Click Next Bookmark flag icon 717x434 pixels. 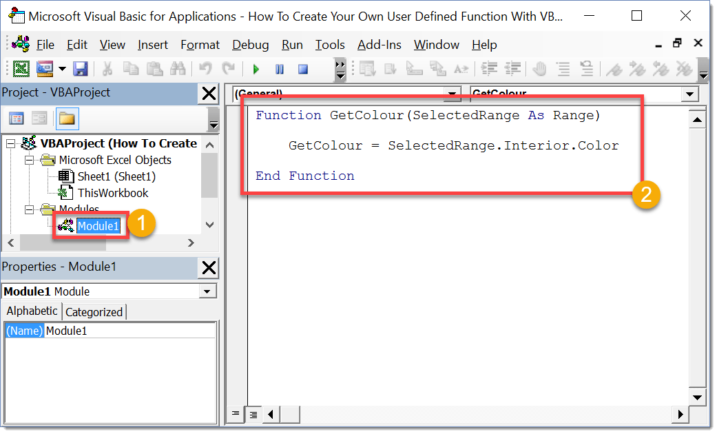pos(637,69)
